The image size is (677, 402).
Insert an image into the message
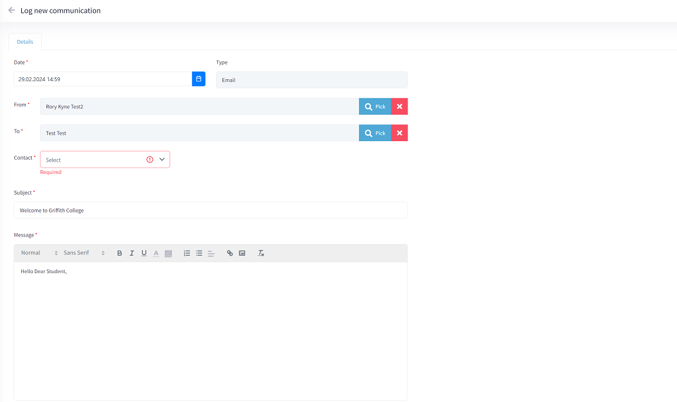[x=242, y=253]
